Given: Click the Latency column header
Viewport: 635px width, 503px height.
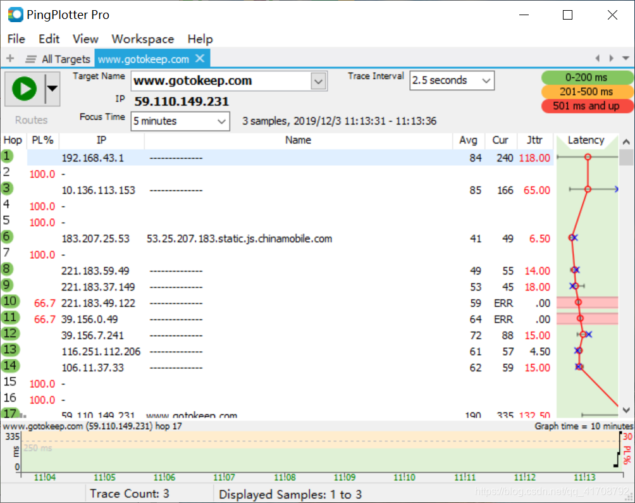Looking at the screenshot, I should (x=586, y=140).
